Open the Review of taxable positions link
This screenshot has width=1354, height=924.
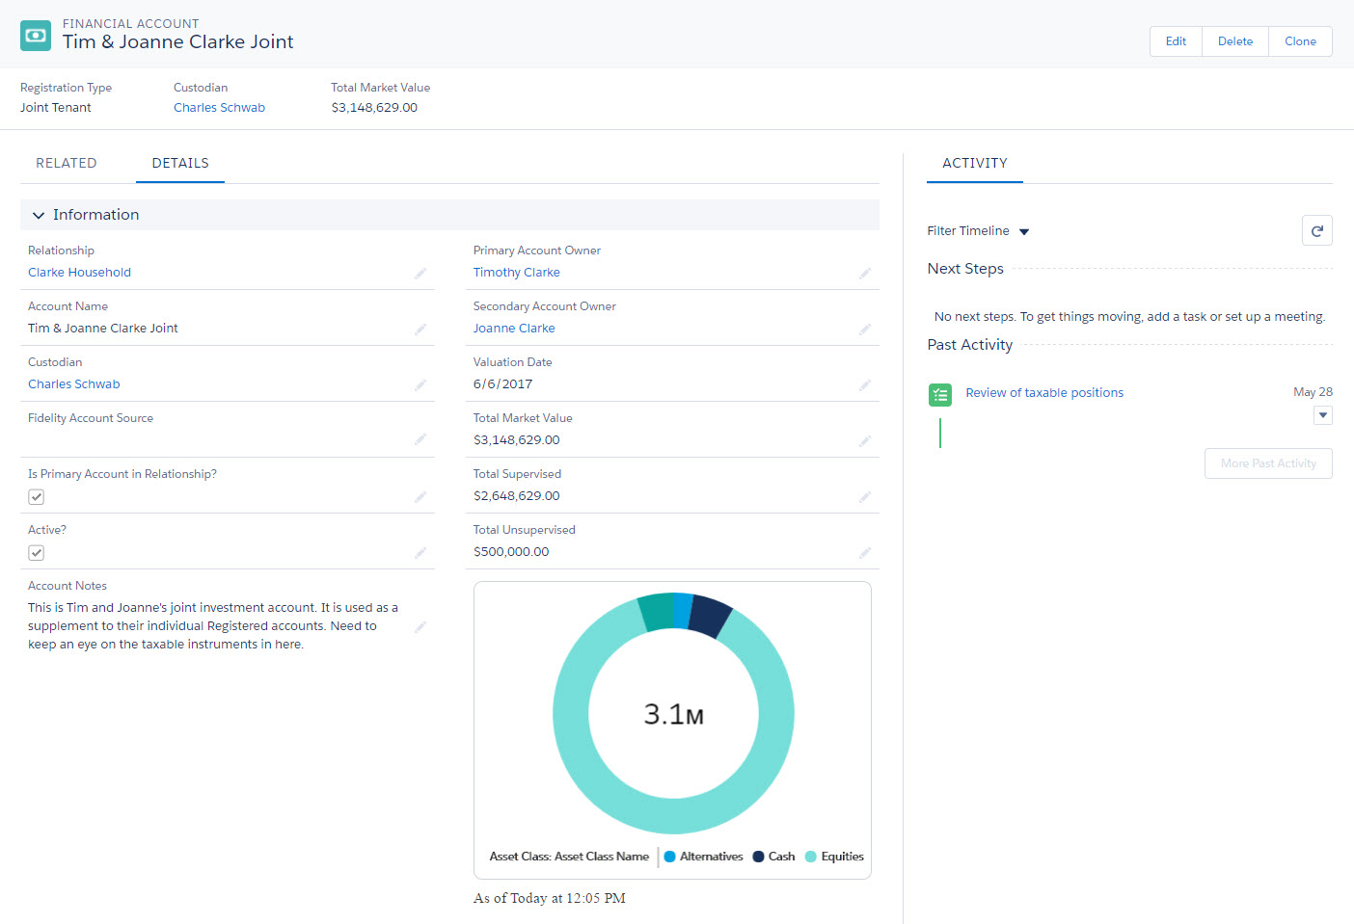[x=1044, y=393]
